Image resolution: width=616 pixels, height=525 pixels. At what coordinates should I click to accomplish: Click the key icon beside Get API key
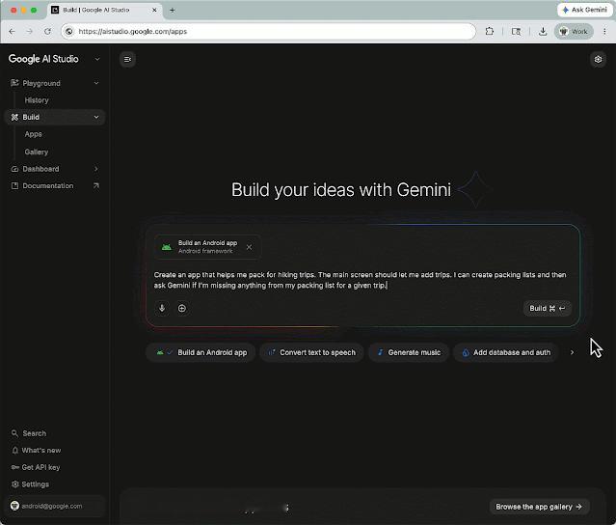coord(14,467)
